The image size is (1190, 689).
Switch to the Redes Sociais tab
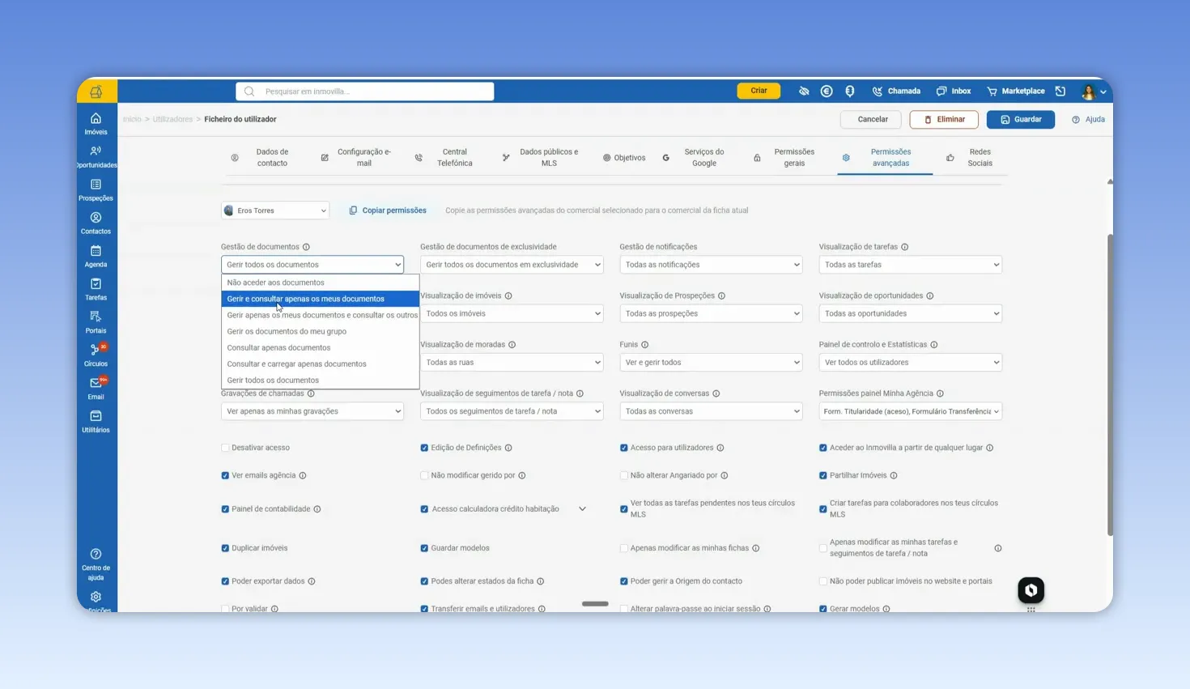(x=970, y=158)
